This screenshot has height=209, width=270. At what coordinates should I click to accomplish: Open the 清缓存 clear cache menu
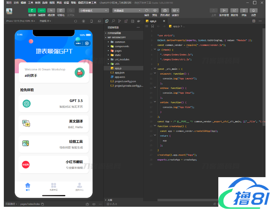tap(175, 11)
